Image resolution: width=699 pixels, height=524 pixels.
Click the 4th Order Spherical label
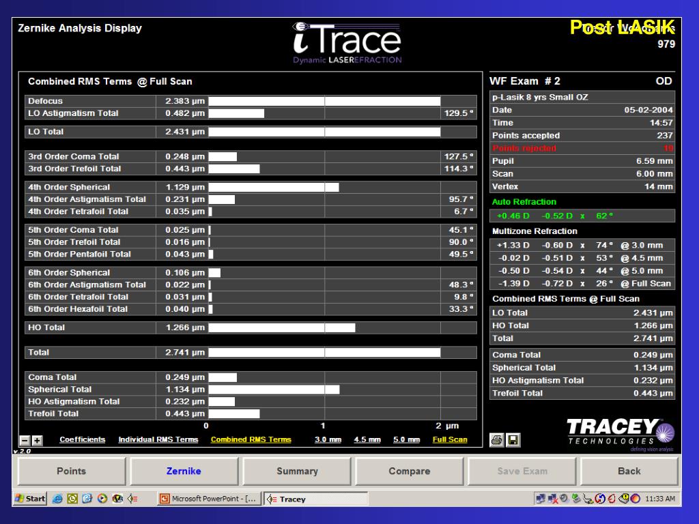[x=69, y=187]
